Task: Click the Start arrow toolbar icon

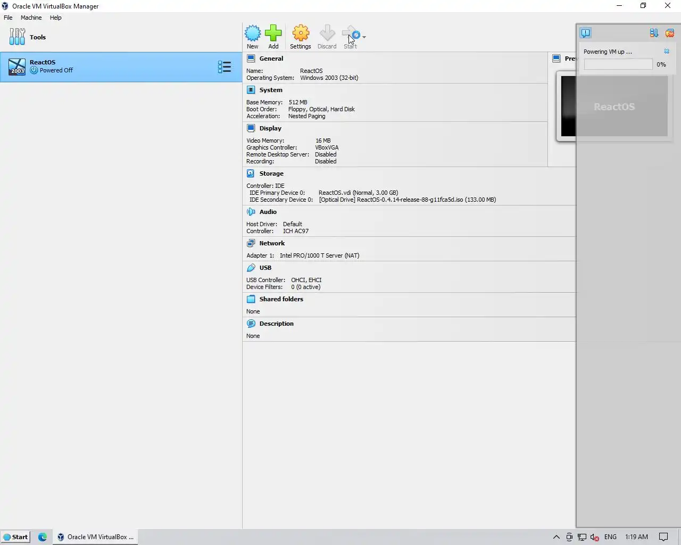Action: coord(351,34)
